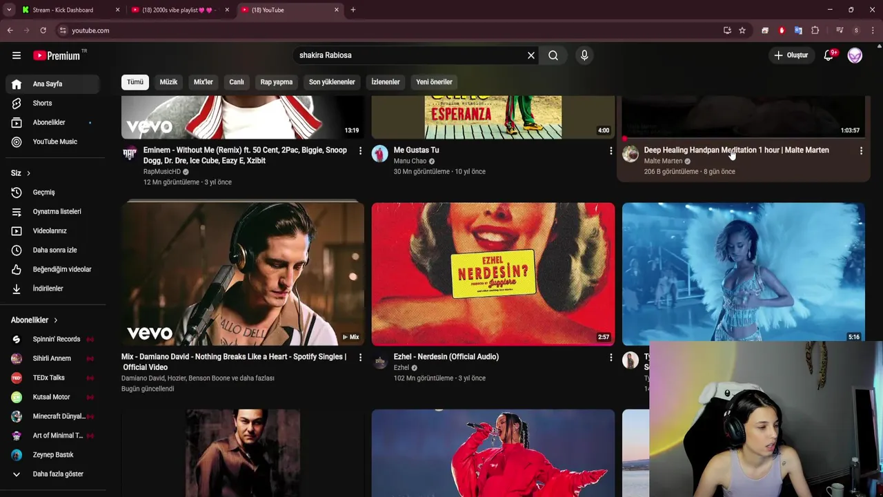The width and height of the screenshot is (883, 497).
Task: Expand the Abonelikler heading chevron
Action: (55, 320)
